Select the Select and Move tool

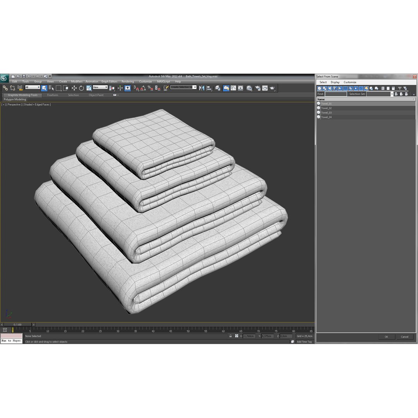(74, 88)
